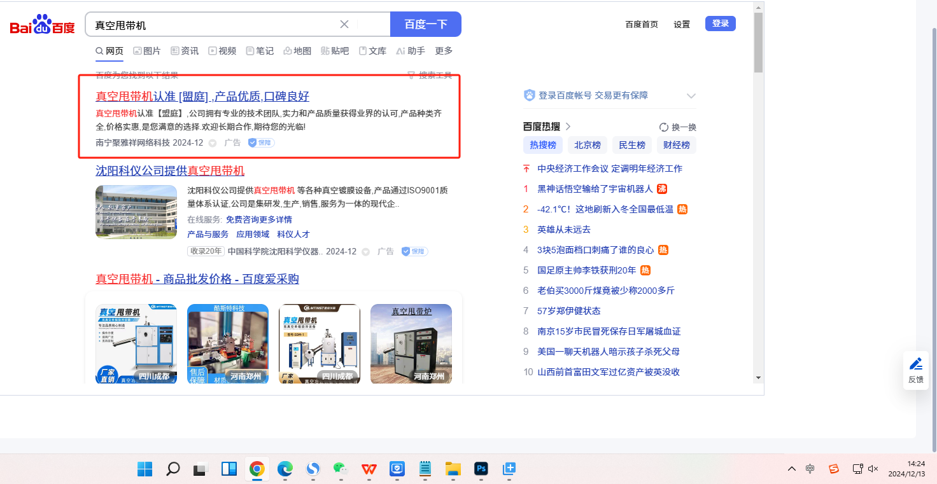937x484 pixels.
Task: Switch to the 地图 tab
Action: click(x=297, y=51)
